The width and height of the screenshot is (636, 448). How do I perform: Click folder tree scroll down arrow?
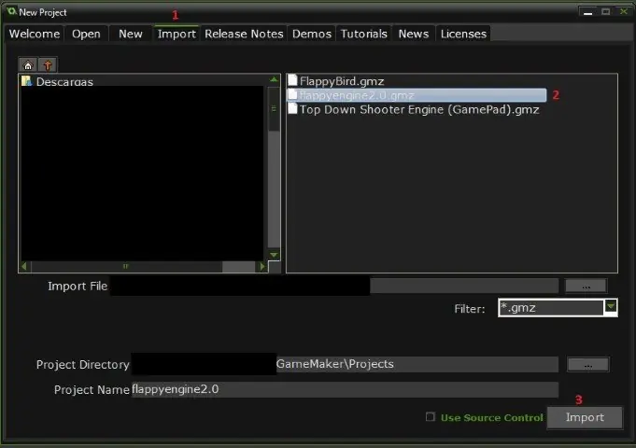click(275, 255)
